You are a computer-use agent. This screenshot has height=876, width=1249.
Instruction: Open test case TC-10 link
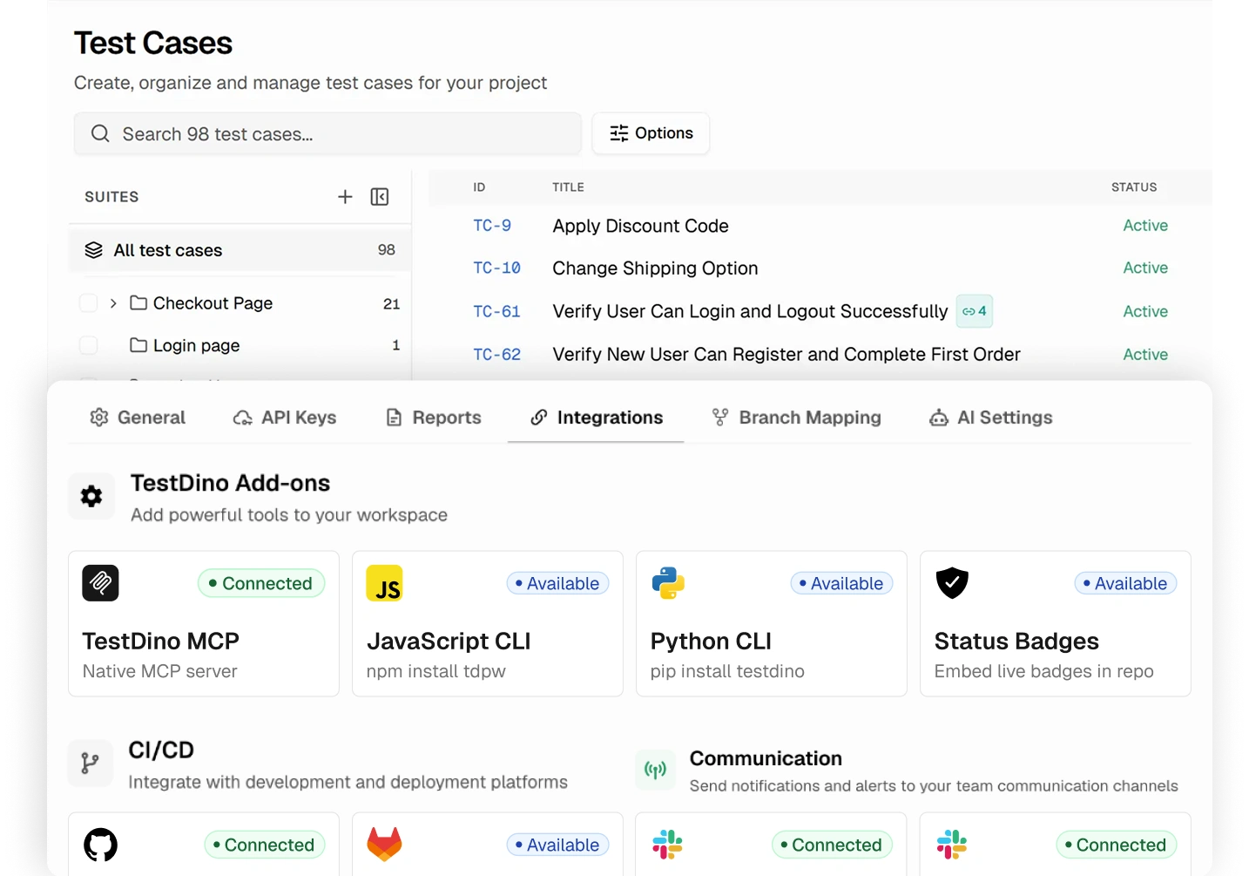(496, 268)
